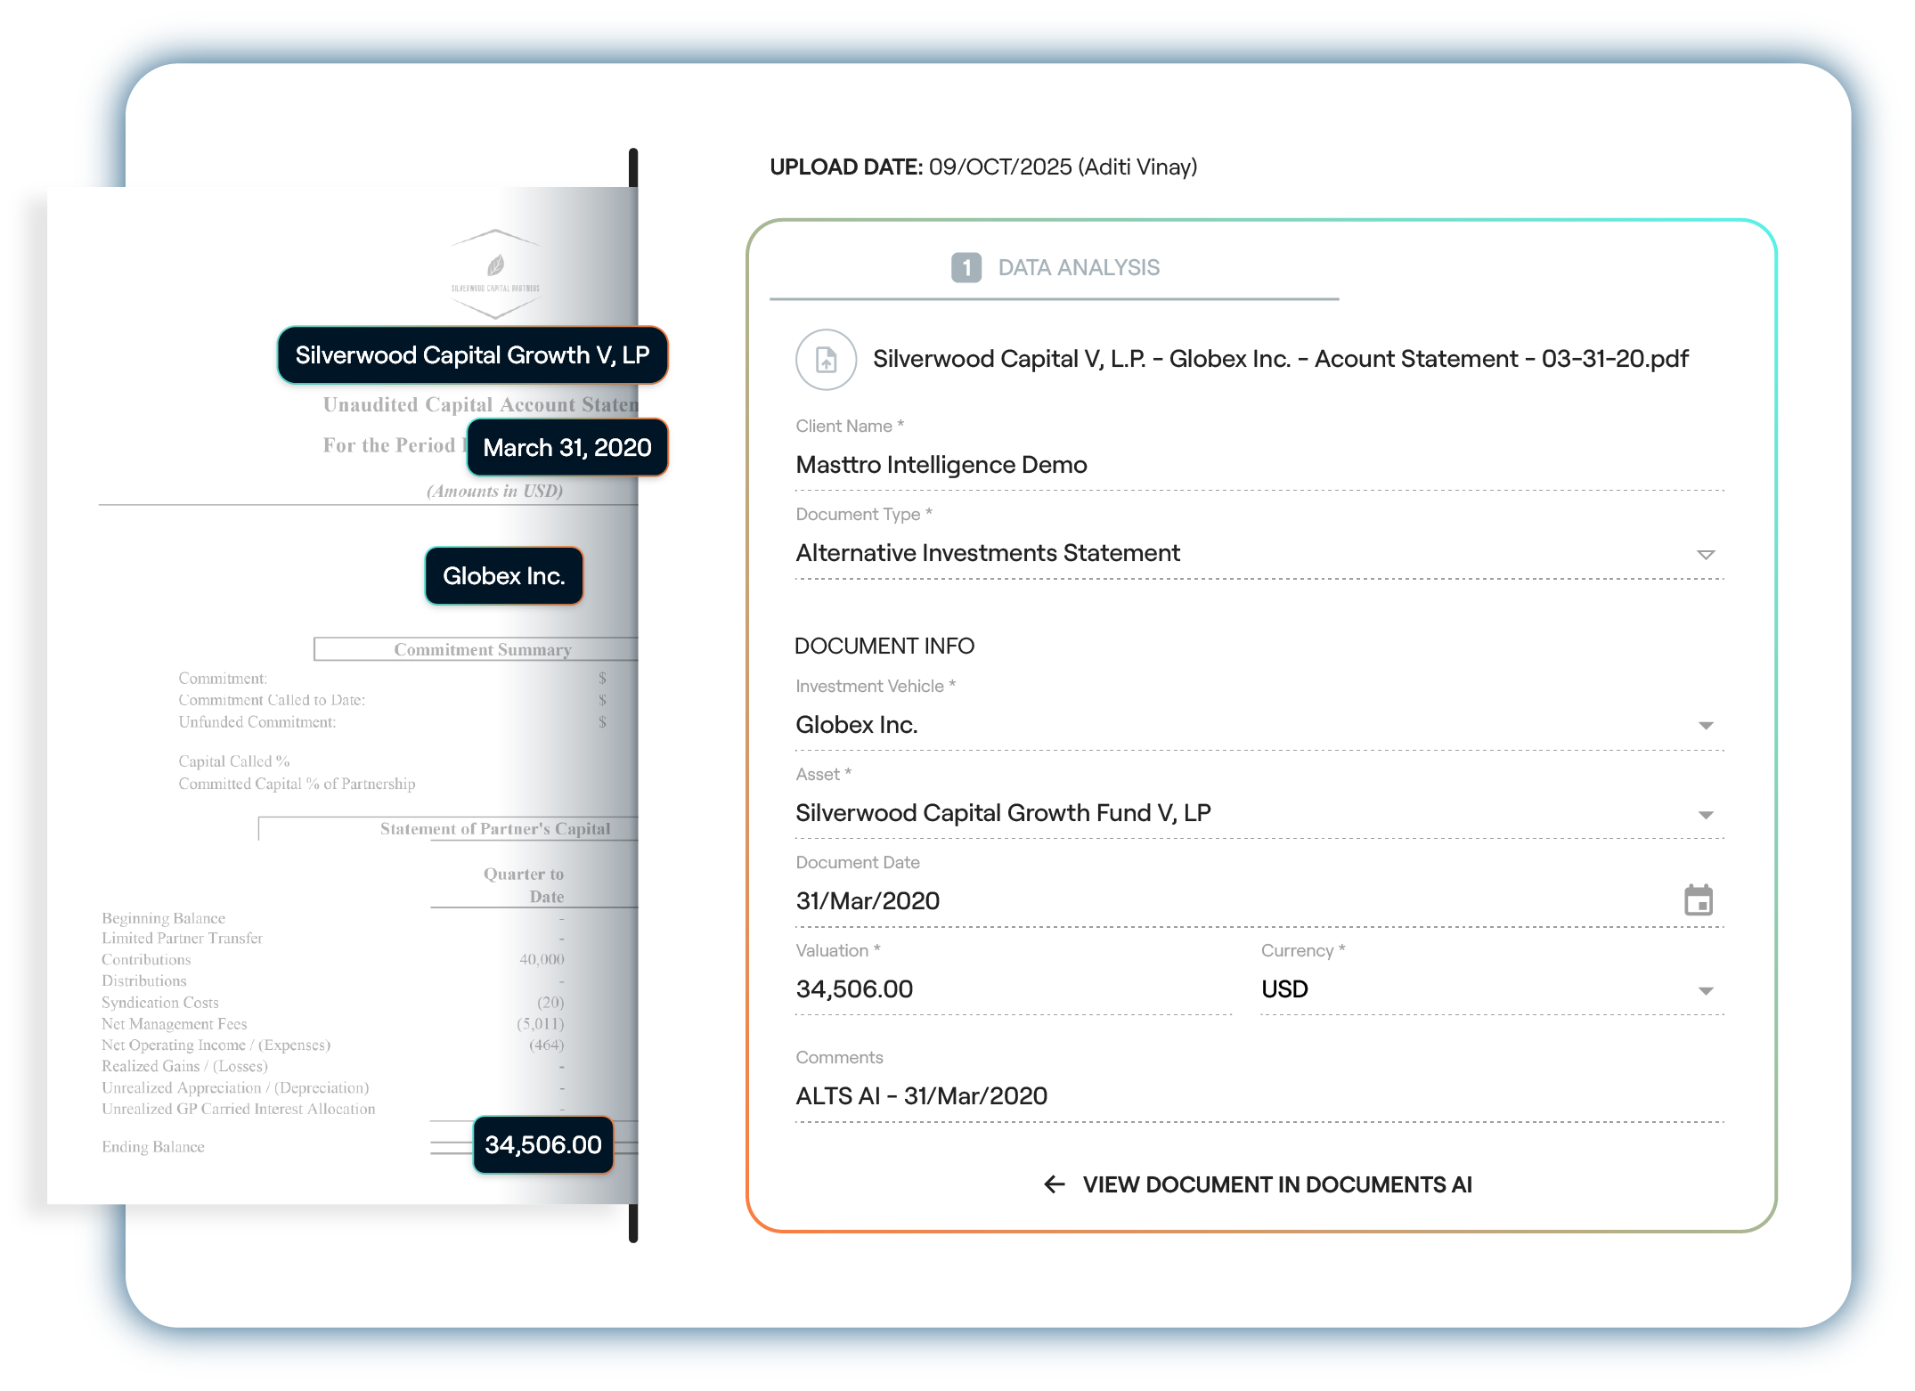This screenshot has height=1391, width=1915.
Task: Click the document upload icon beside the PDF filename
Action: [x=825, y=359]
